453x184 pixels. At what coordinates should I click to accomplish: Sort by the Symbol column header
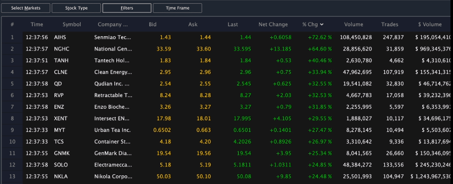tap(72, 24)
